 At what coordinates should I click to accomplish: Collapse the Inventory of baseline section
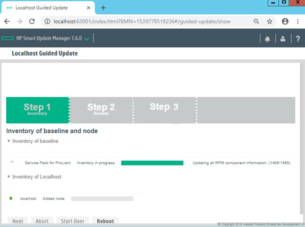point(9,141)
